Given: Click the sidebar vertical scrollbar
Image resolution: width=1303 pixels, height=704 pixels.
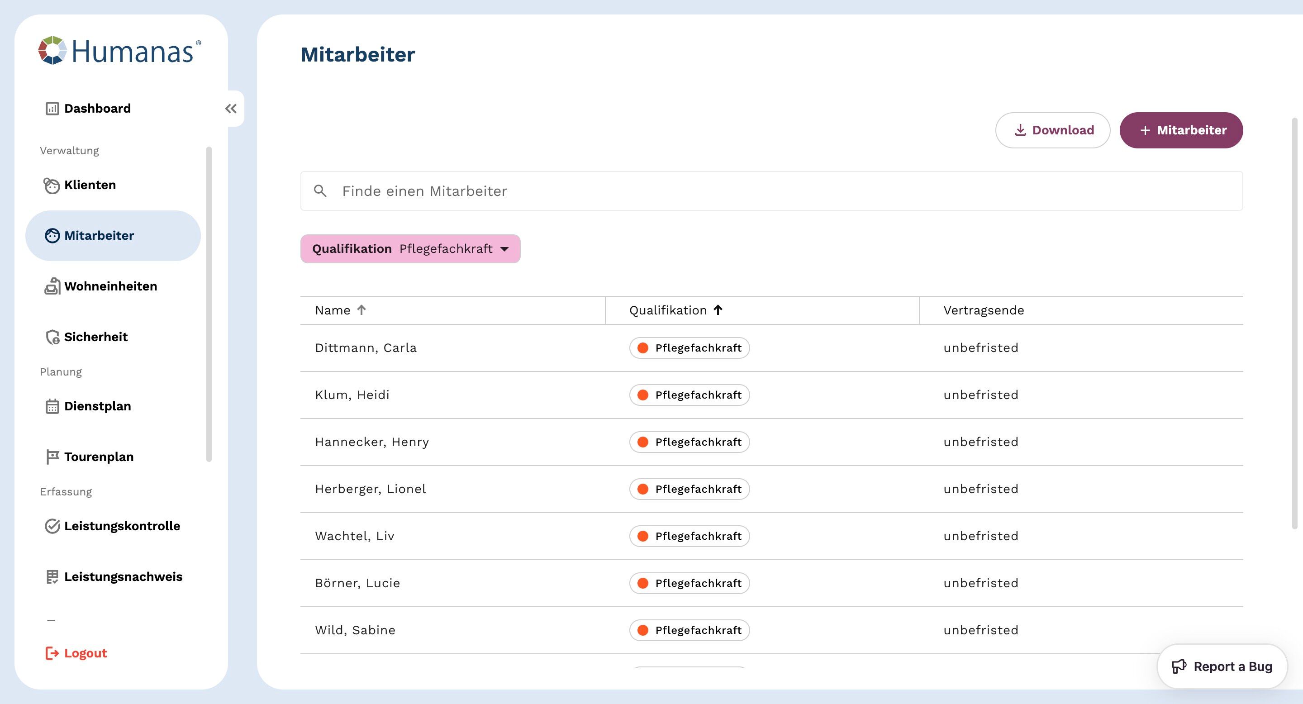Looking at the screenshot, I should [x=209, y=304].
